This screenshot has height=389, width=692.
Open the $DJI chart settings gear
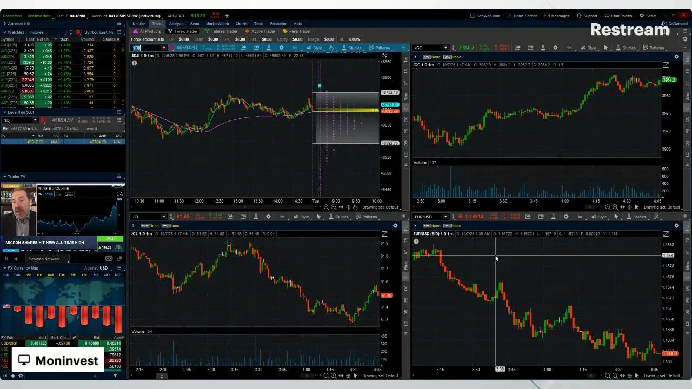pos(281,48)
